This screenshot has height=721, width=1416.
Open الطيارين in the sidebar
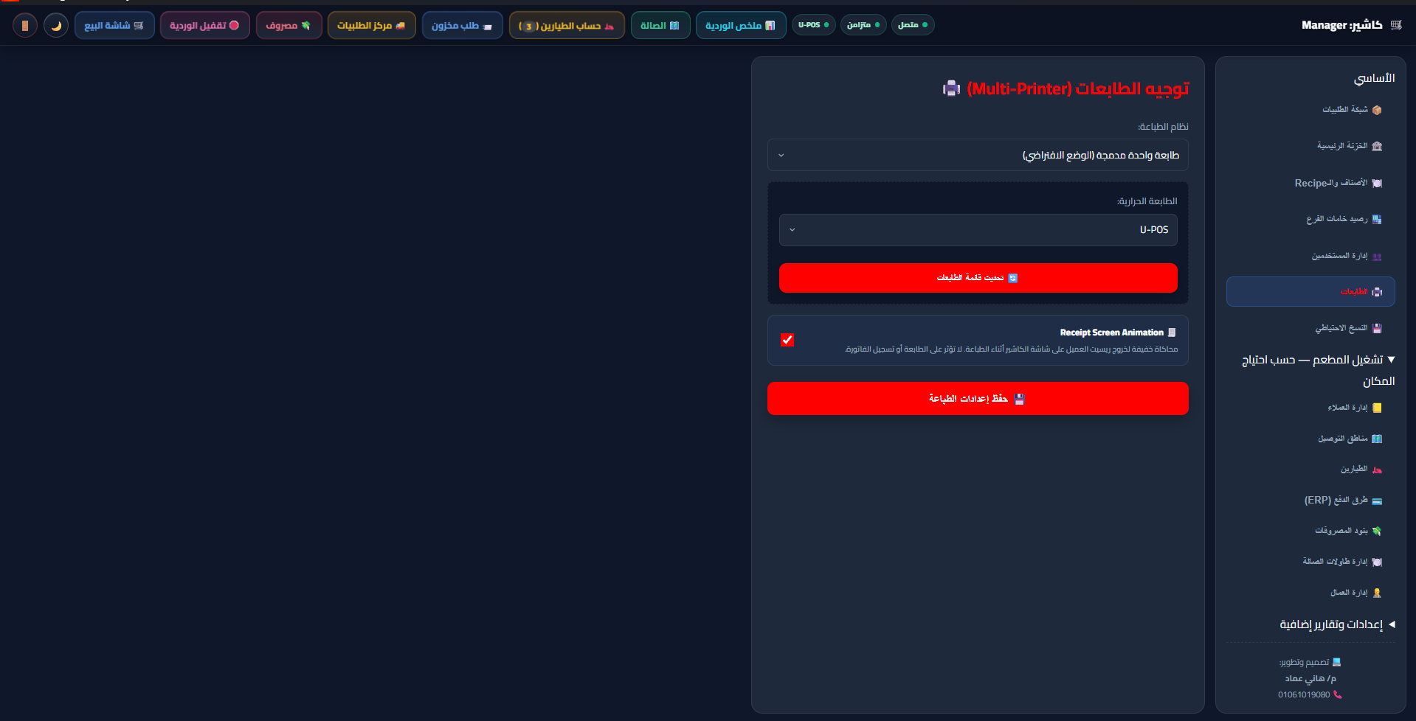pos(1310,470)
